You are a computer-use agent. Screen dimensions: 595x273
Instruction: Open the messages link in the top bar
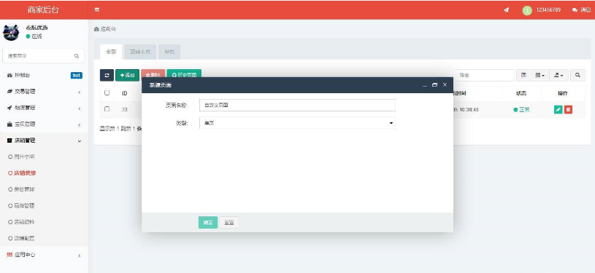click(x=581, y=10)
